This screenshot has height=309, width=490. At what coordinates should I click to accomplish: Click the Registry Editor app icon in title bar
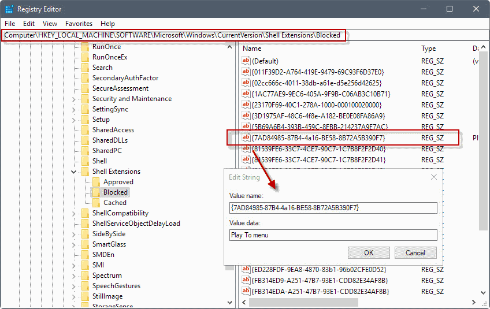[x=9, y=9]
